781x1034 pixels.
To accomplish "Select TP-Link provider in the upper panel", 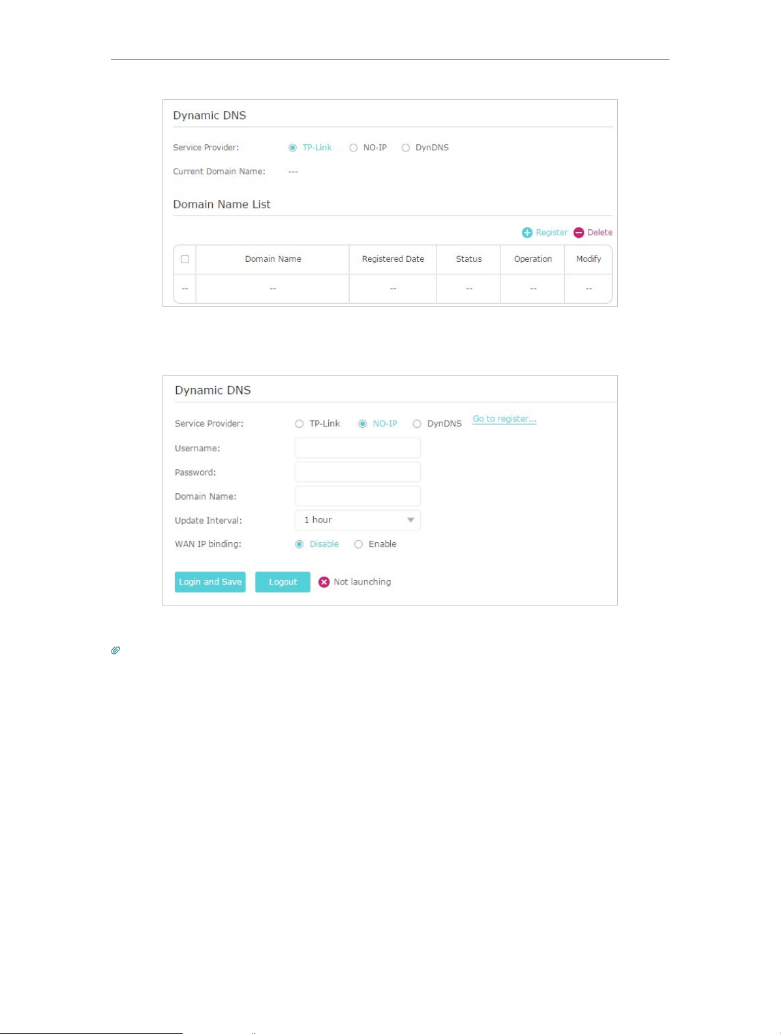I will [292, 148].
